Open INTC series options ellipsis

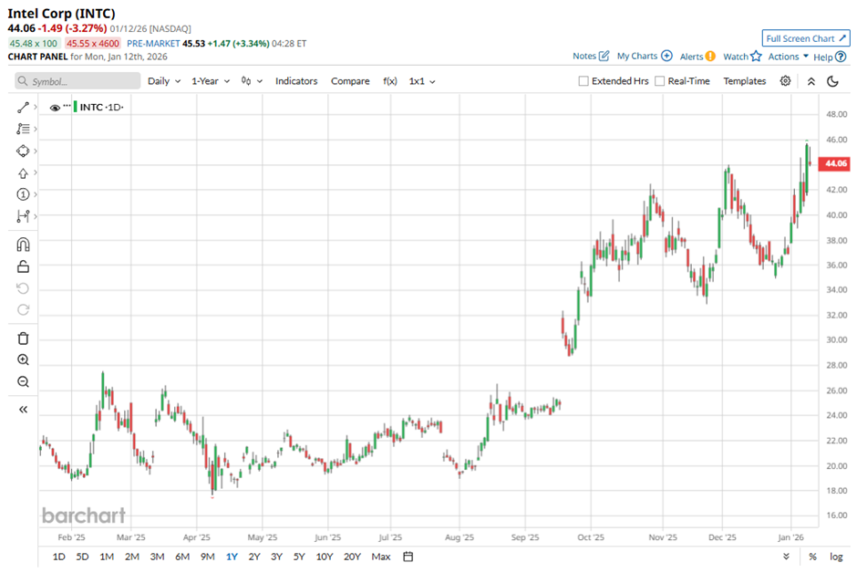67,104
